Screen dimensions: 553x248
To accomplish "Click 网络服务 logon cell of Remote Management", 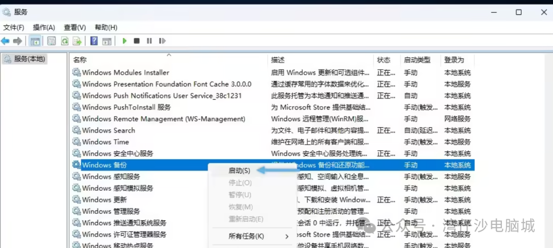I will pyautogui.click(x=457, y=119).
